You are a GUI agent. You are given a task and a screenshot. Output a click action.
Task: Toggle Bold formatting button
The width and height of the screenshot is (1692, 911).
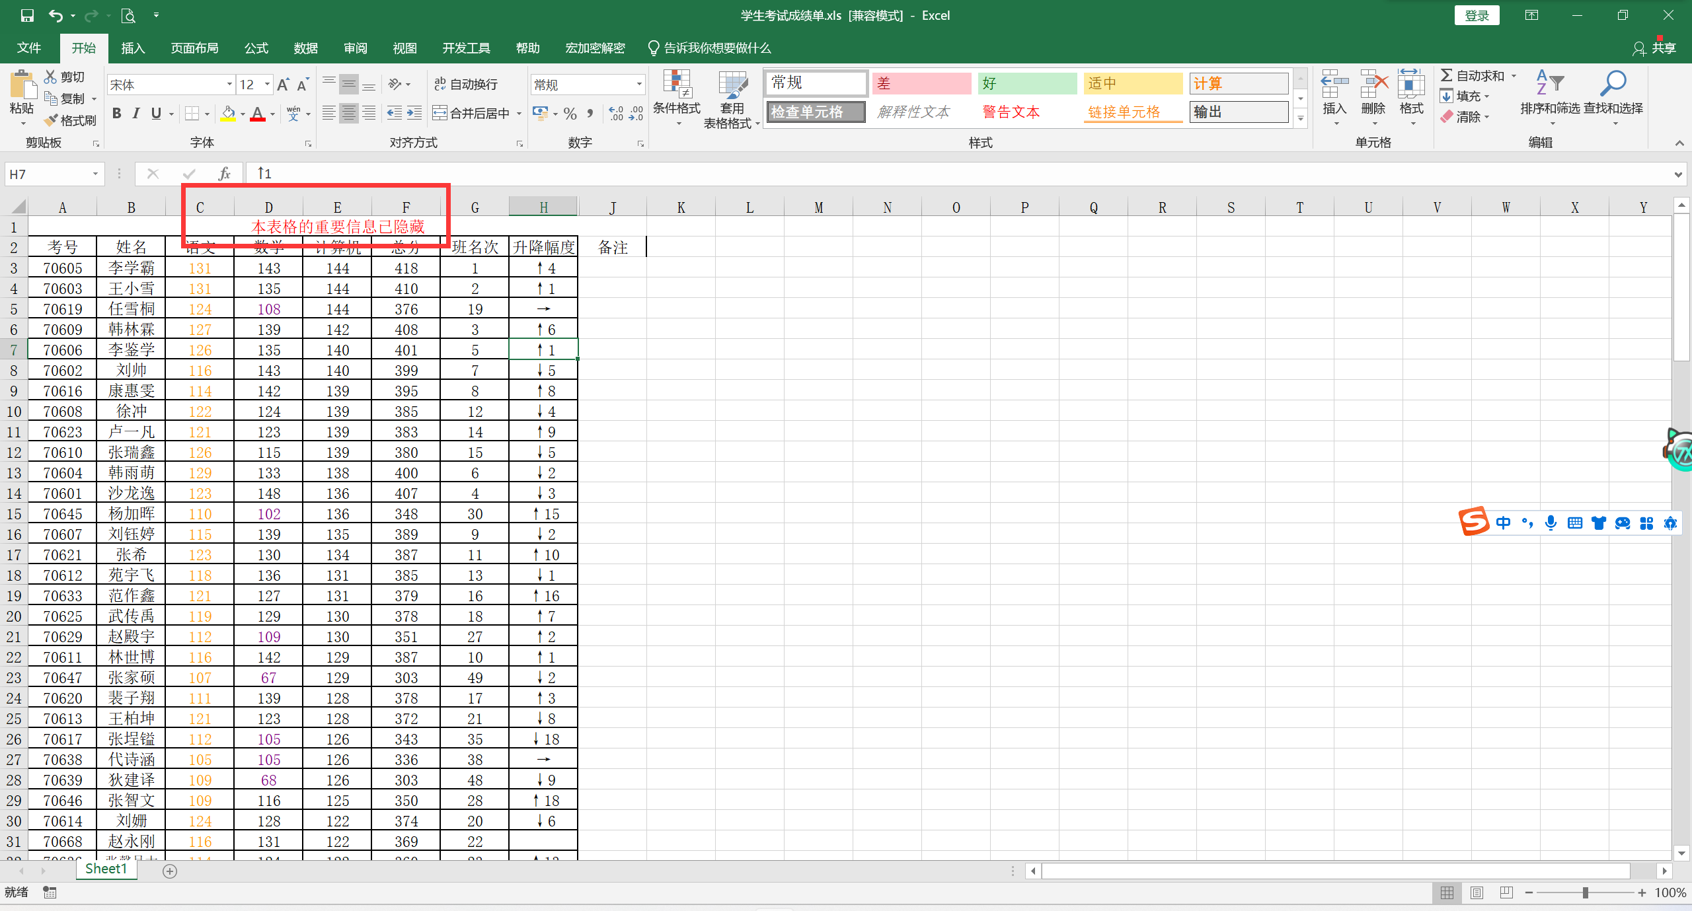[x=117, y=113]
